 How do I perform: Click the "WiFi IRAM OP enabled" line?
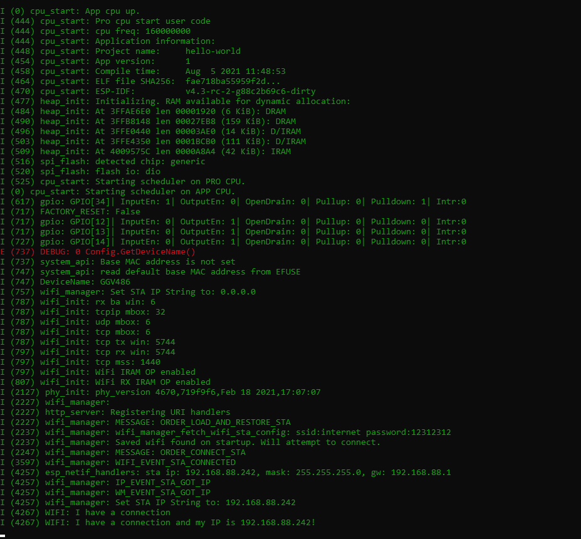tap(118, 372)
